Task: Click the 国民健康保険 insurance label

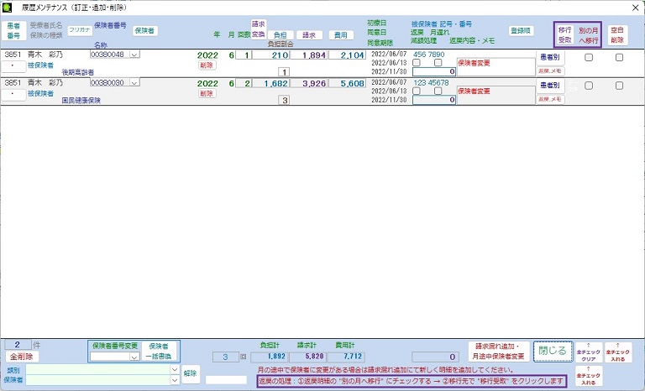Action: [x=81, y=101]
